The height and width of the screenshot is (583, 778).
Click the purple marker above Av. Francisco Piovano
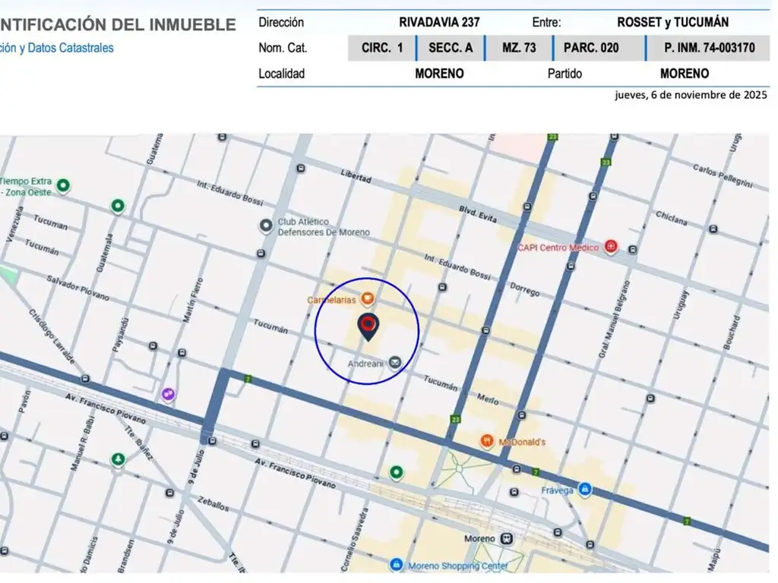168,394
